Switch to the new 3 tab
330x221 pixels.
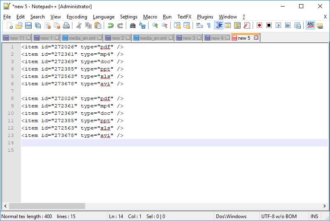[188, 38]
